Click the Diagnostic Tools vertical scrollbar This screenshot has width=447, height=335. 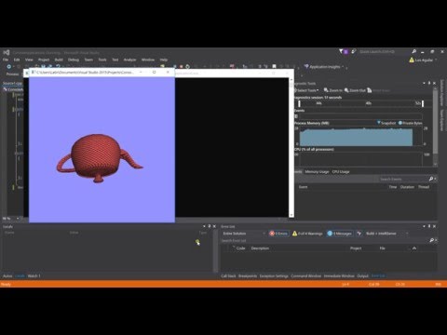point(435,127)
